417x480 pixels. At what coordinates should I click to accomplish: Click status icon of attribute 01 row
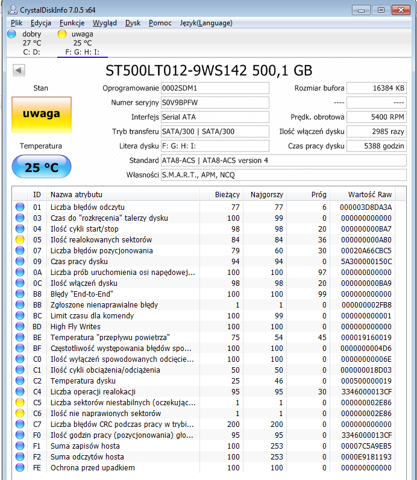tap(20, 207)
